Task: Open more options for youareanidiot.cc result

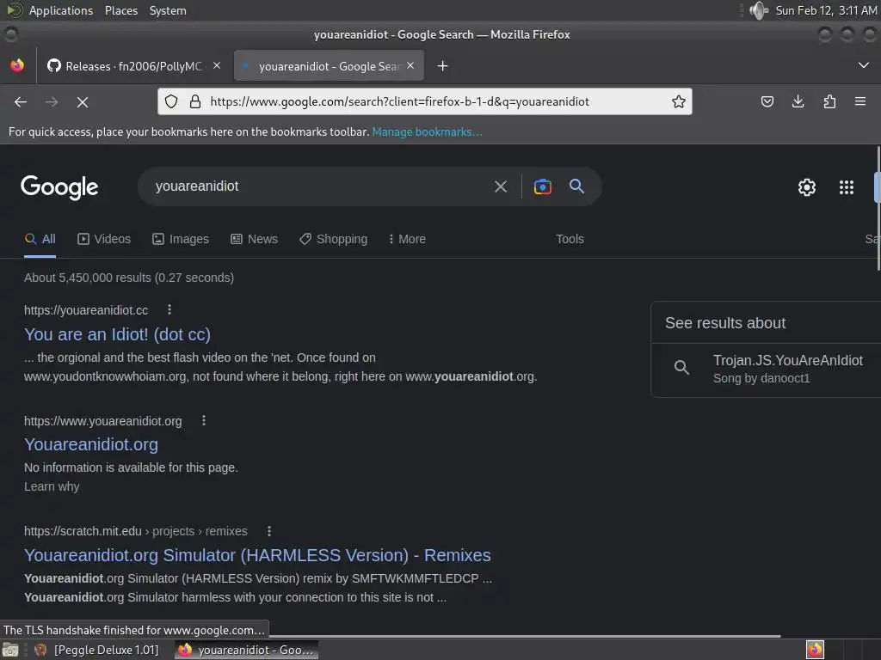Action: (169, 309)
